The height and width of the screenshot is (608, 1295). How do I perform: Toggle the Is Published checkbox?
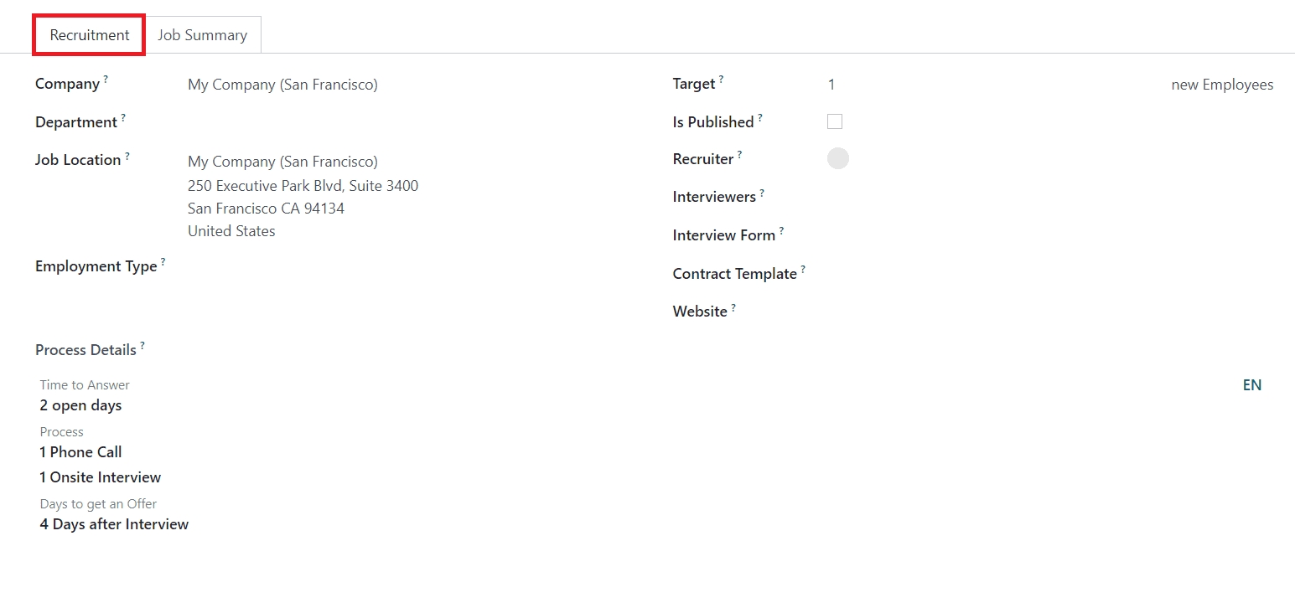pyautogui.click(x=834, y=121)
